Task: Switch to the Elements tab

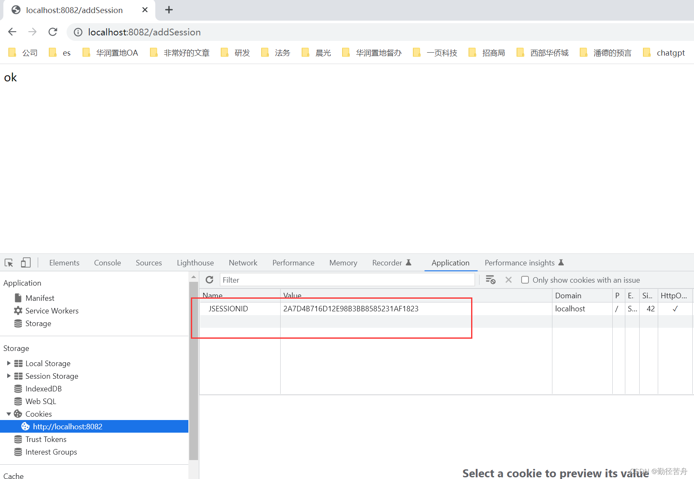Action: (64, 263)
